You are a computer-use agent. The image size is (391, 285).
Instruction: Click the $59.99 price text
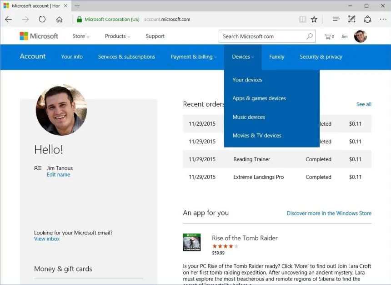click(x=218, y=253)
